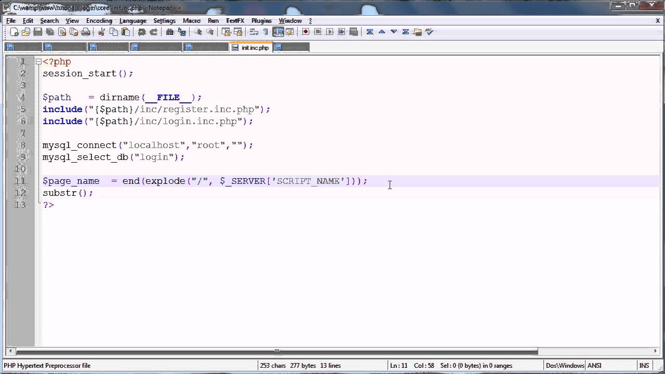Click the horizontal scrollbar right arrow
This screenshot has width=665, height=374.
coord(655,351)
